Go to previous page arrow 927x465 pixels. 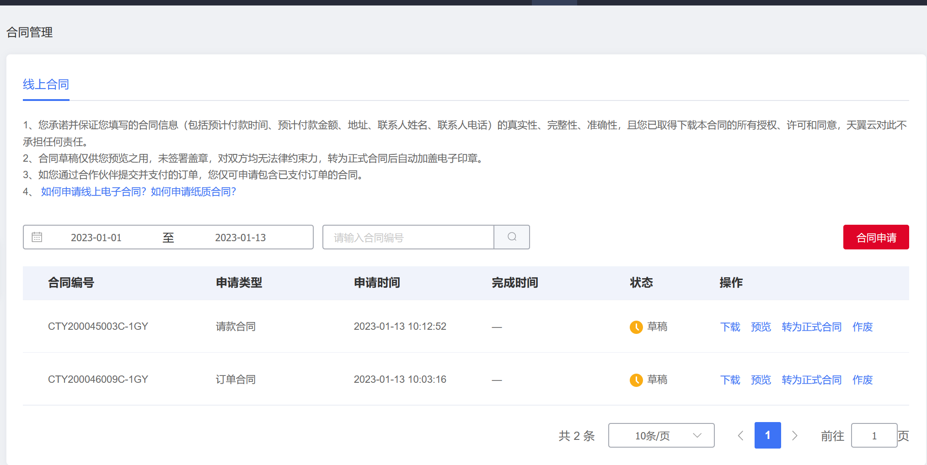(x=740, y=436)
